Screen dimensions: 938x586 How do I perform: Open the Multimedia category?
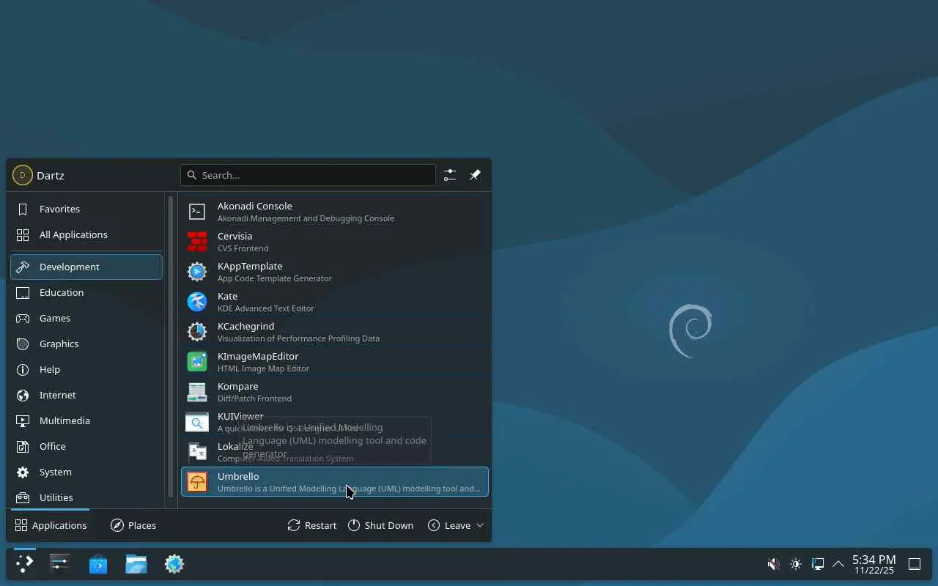point(86,420)
